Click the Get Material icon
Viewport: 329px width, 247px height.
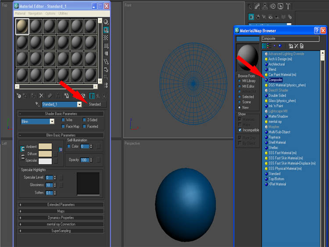tap(19, 95)
